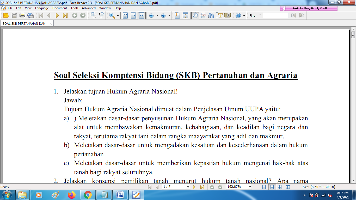Screen dimensions: 356x200
Task: Save the document with the floppy icon
Action: coord(14,15)
